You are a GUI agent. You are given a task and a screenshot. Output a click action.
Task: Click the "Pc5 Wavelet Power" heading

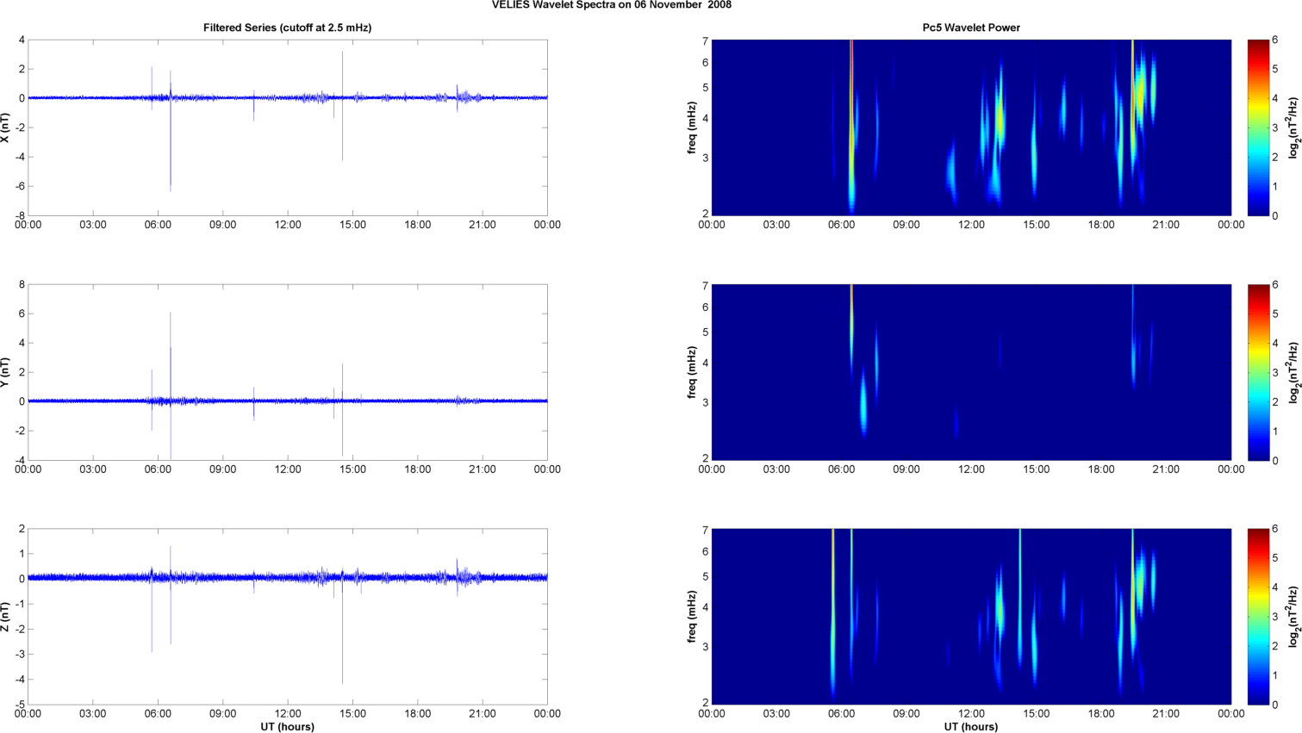tap(971, 28)
